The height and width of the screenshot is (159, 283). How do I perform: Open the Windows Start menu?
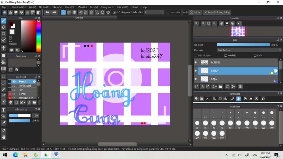pos(5,155)
